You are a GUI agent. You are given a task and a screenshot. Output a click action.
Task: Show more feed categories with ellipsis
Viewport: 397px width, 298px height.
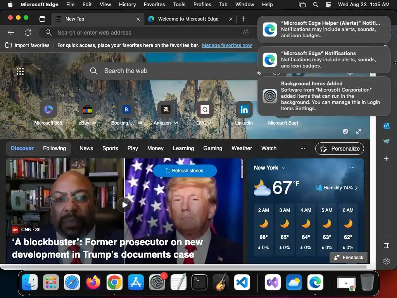tap(302, 149)
